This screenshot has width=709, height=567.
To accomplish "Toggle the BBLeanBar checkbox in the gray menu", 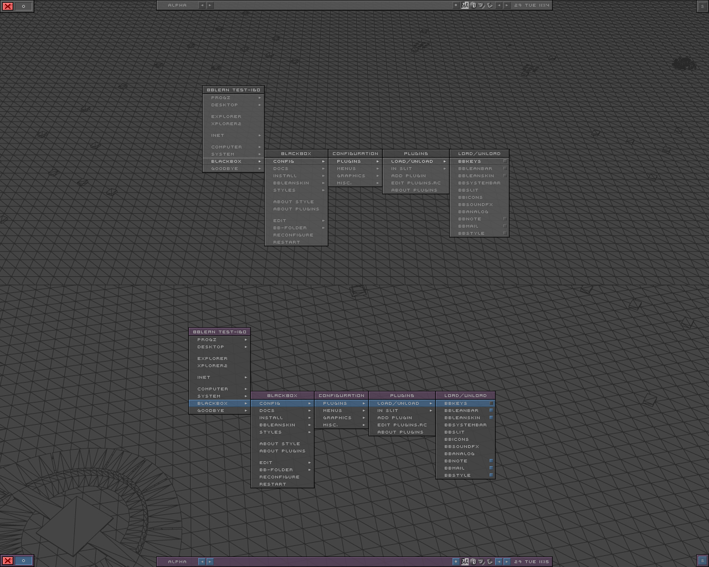I will tap(505, 168).
